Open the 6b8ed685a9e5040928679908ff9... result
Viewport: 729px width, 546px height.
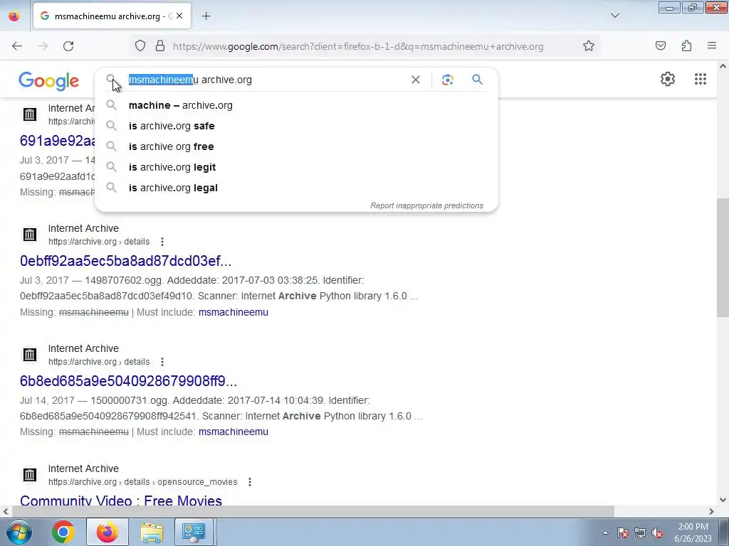coord(128,381)
